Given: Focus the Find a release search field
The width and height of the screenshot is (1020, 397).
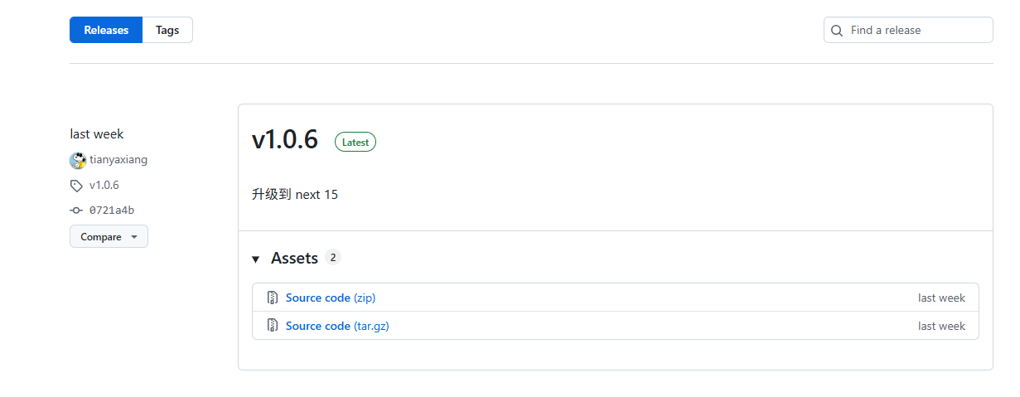Looking at the screenshot, I should (x=908, y=30).
